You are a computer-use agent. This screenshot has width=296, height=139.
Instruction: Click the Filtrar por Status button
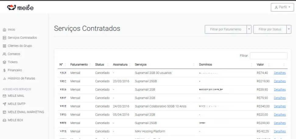[270, 30]
